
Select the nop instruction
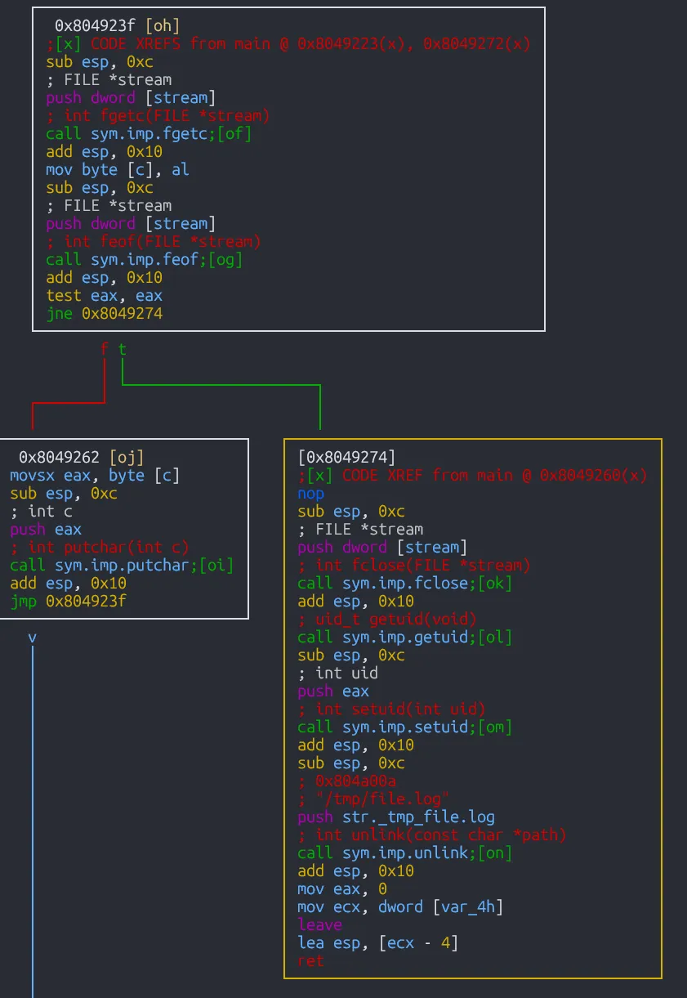(x=310, y=494)
